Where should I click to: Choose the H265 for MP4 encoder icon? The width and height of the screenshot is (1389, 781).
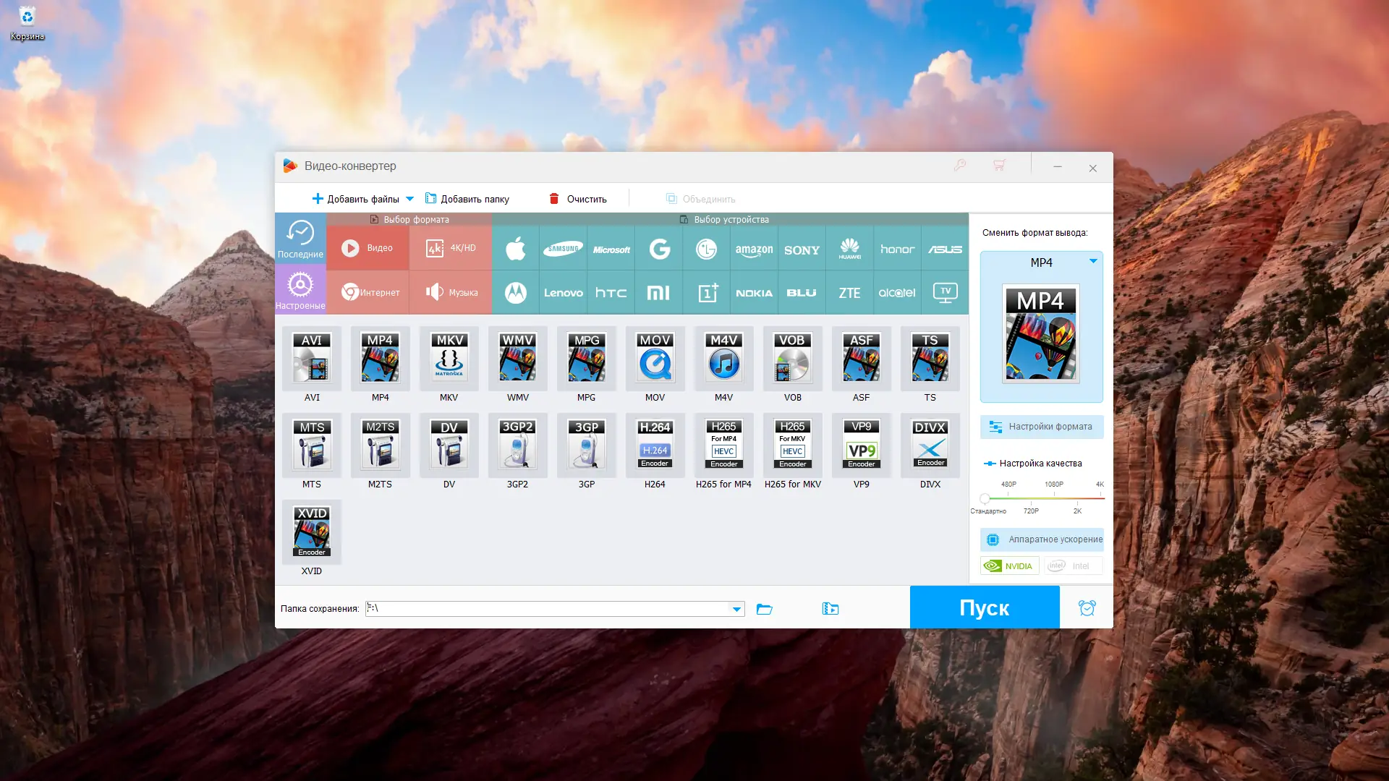(723, 445)
